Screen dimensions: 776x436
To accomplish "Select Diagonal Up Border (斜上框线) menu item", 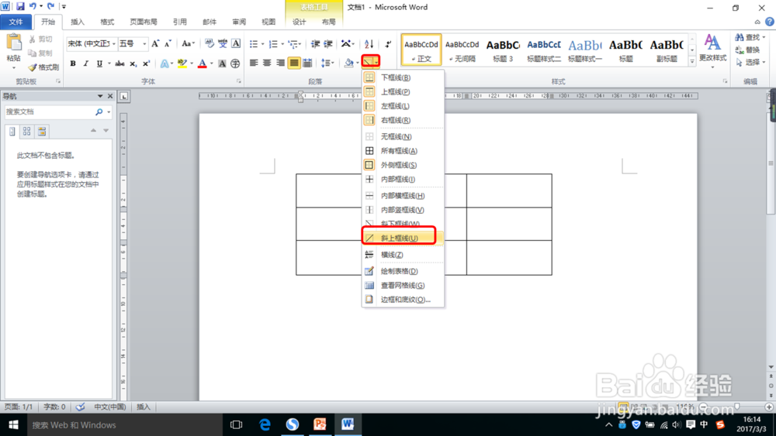I will click(402, 238).
